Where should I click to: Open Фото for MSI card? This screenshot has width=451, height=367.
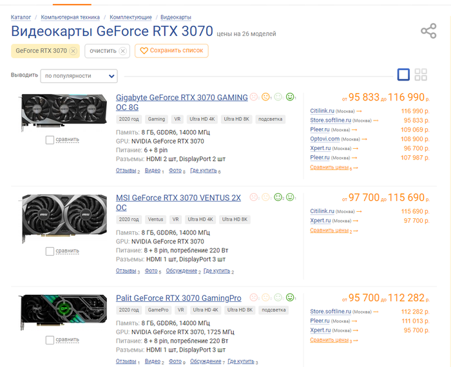pos(151,270)
